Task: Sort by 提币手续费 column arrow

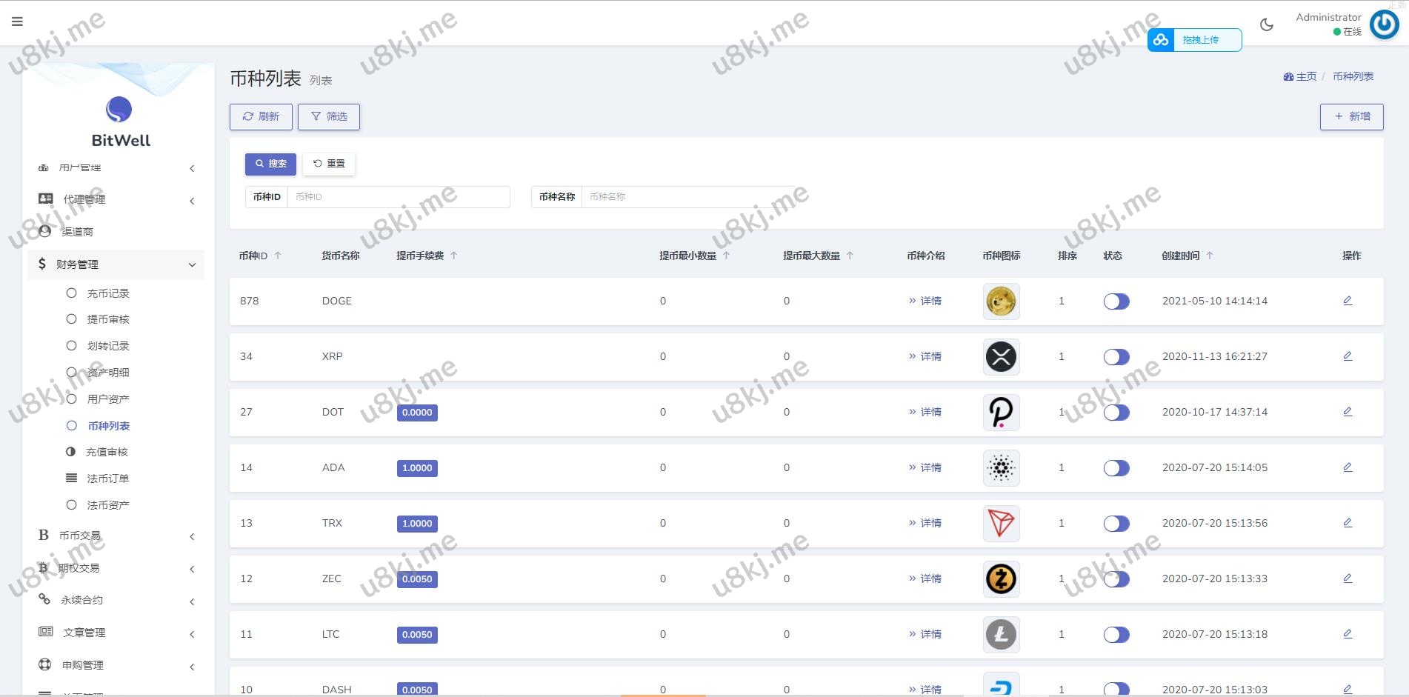Action: 454,256
